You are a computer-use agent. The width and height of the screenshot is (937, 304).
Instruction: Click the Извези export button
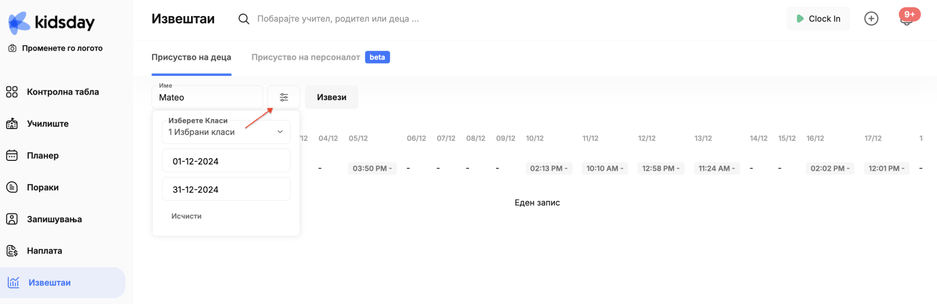click(x=332, y=97)
